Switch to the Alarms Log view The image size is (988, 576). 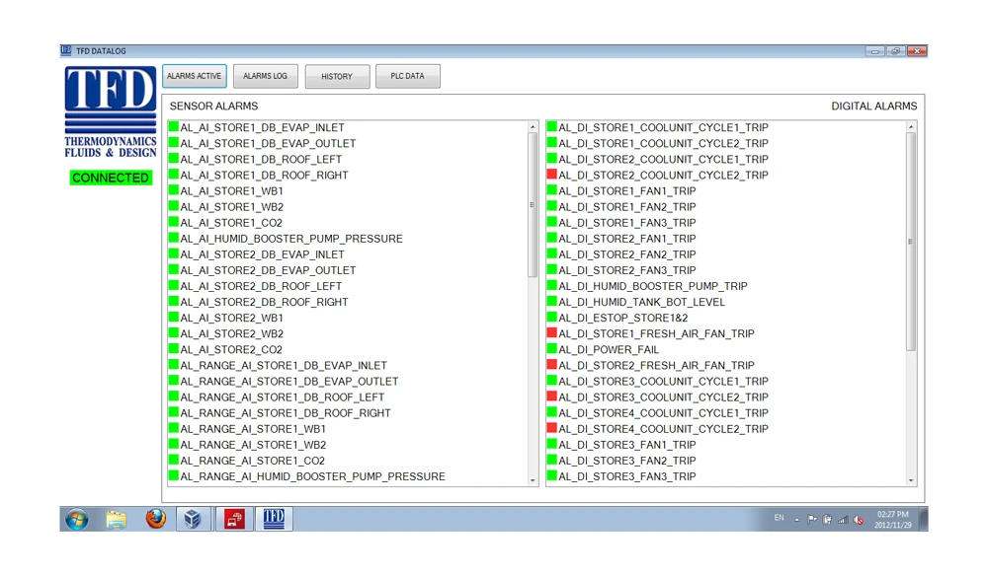265,76
